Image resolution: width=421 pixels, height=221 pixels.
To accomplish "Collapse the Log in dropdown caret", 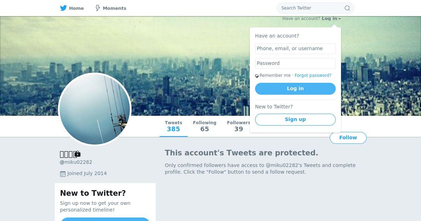I will coord(340,19).
